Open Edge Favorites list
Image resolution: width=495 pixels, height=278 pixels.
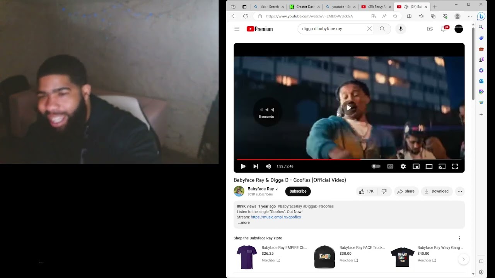(421, 16)
